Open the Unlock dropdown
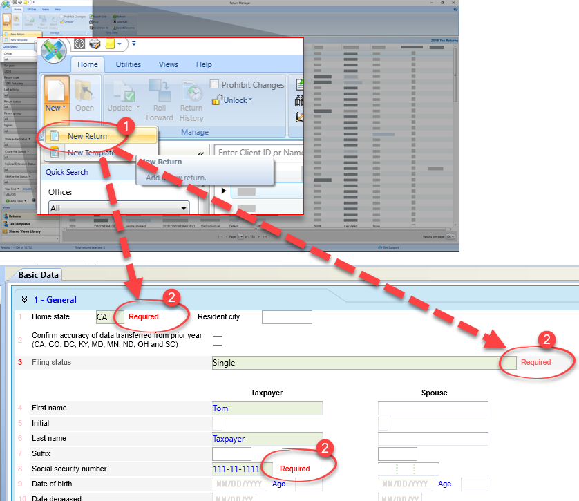Screen dimensions: 579x501 click(x=250, y=100)
